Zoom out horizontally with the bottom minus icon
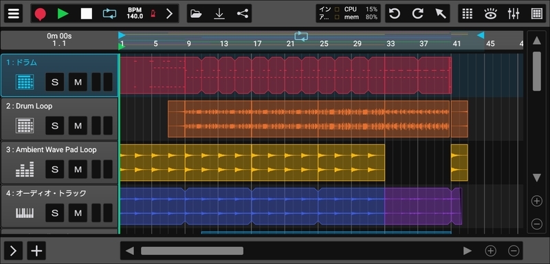 (x=514, y=251)
